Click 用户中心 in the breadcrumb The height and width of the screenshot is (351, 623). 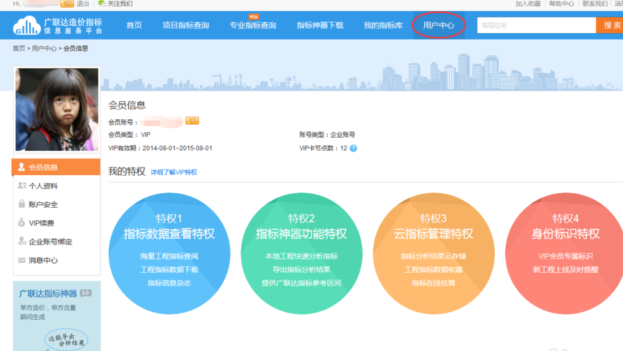click(44, 48)
